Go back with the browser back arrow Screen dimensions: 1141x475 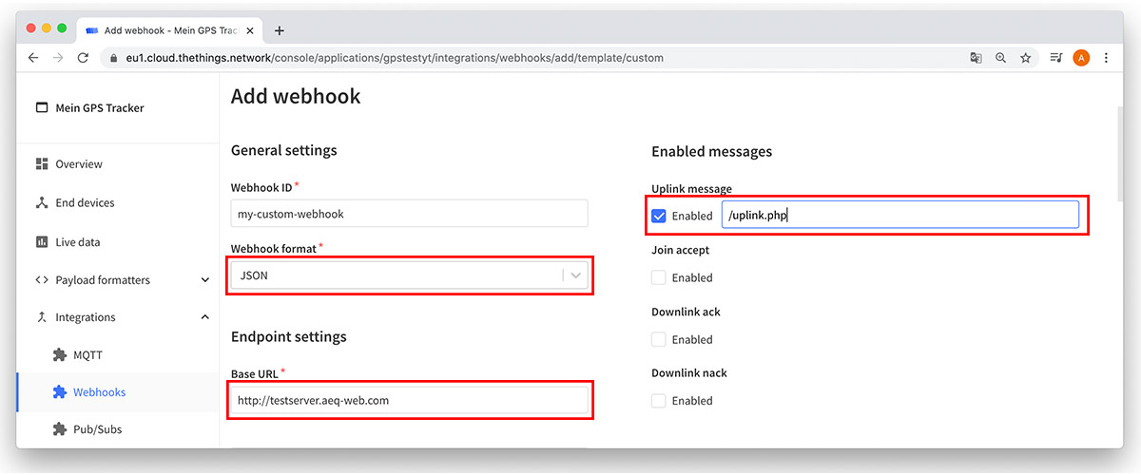coord(33,58)
